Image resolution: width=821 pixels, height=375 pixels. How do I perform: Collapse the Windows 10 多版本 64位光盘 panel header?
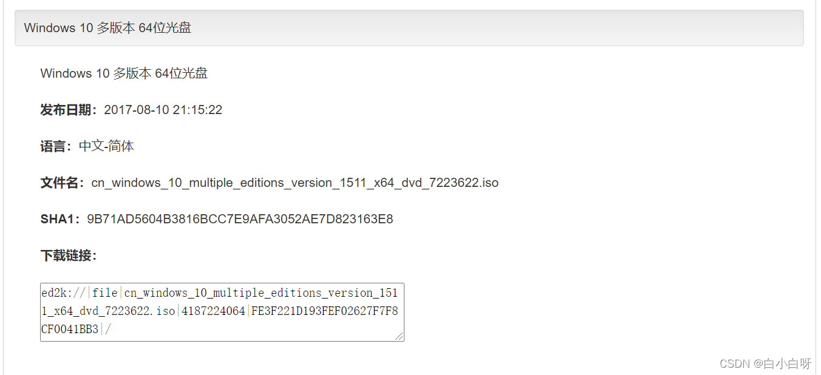click(x=107, y=28)
